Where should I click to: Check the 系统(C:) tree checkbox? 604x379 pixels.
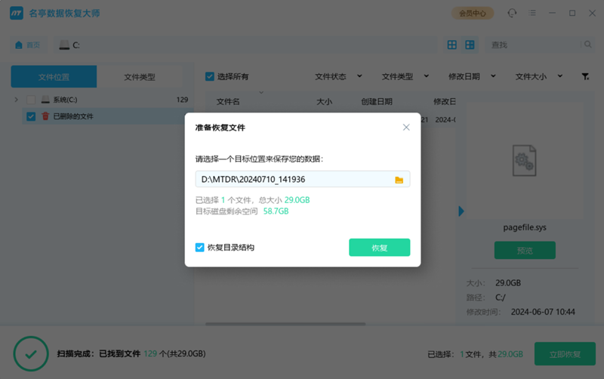tap(31, 100)
